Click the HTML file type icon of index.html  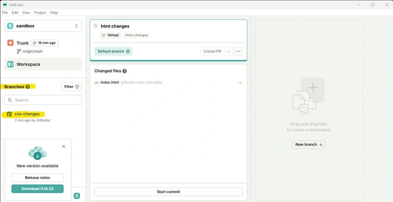pyautogui.click(x=97, y=82)
